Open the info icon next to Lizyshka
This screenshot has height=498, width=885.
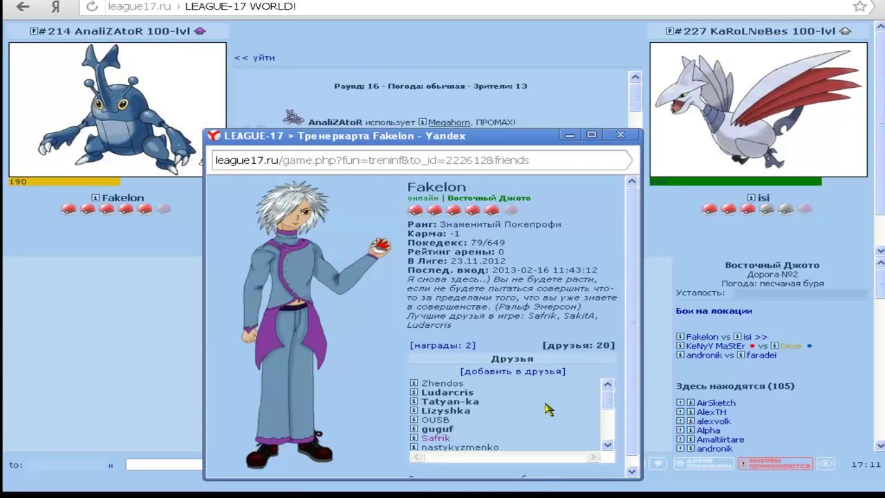coord(413,411)
